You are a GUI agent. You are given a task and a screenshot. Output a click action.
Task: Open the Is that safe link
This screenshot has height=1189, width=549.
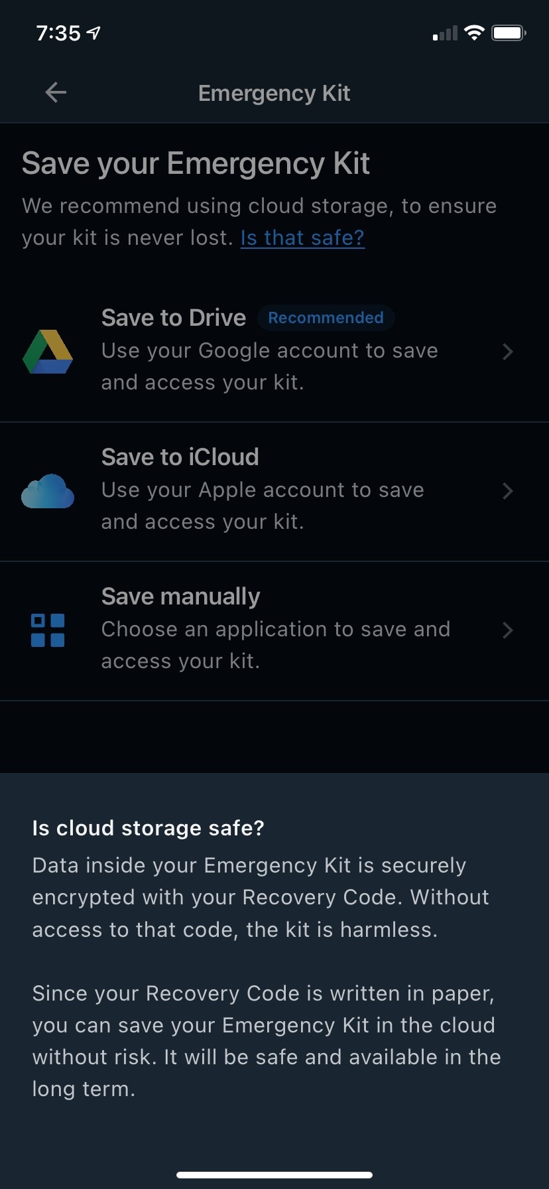[x=302, y=237]
